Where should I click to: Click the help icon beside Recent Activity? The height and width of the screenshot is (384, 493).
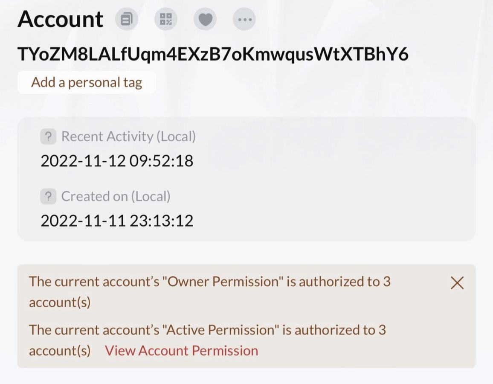click(x=48, y=137)
